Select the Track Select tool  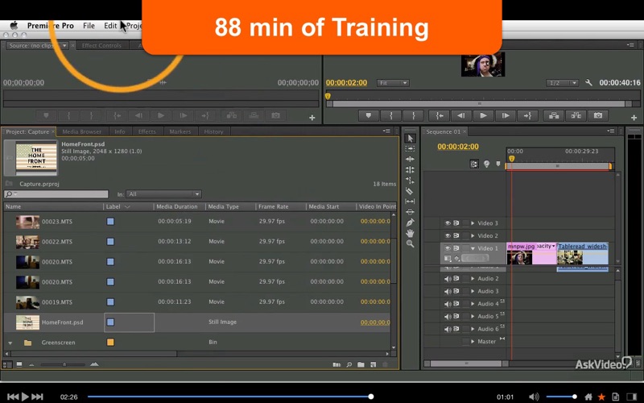tap(410, 149)
